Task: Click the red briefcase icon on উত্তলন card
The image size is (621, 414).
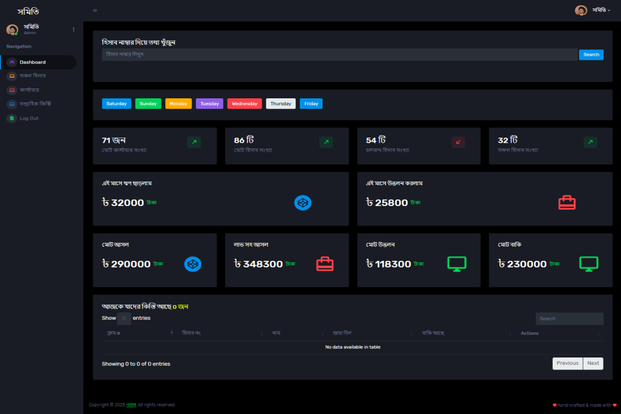Action: [567, 203]
